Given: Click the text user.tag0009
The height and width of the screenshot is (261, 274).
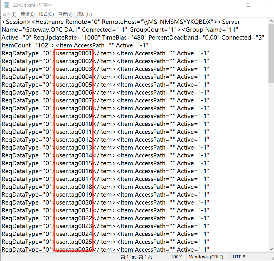Looking at the screenshot, I should tap(74, 116).
